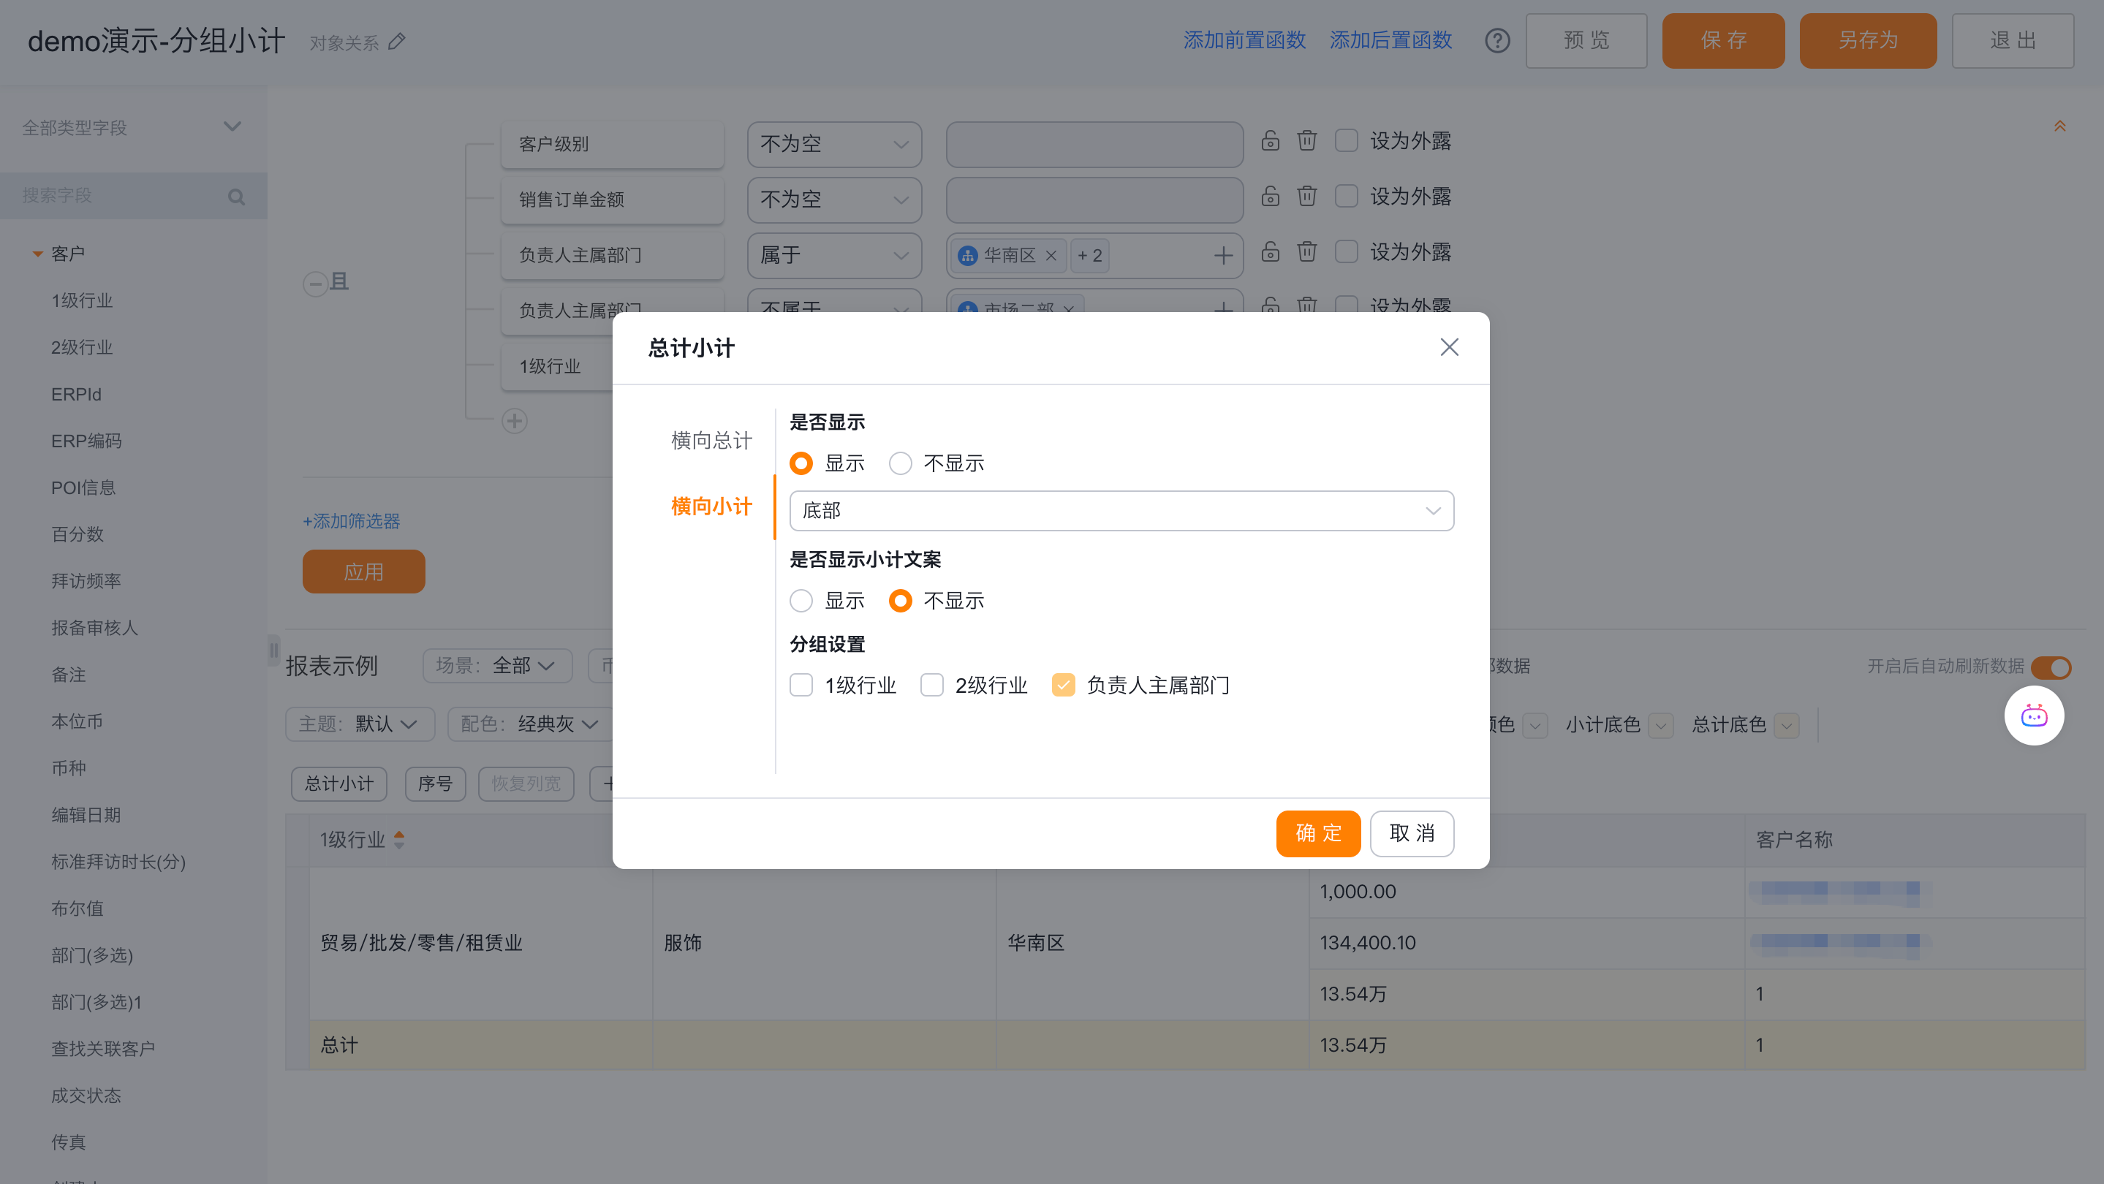
Task: Click the pencil edit icon beside 对象关系
Action: point(397,42)
